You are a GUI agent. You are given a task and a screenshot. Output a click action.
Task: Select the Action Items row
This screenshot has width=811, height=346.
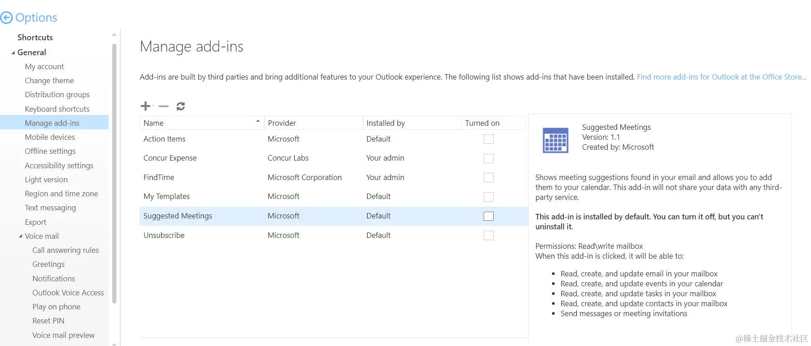click(x=334, y=139)
